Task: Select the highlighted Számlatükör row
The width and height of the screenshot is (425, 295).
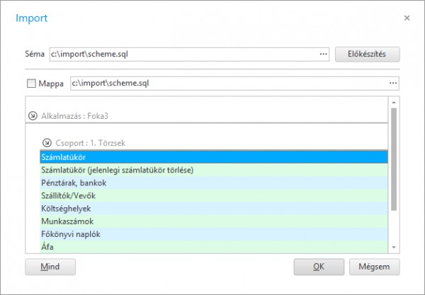Action: pos(214,157)
